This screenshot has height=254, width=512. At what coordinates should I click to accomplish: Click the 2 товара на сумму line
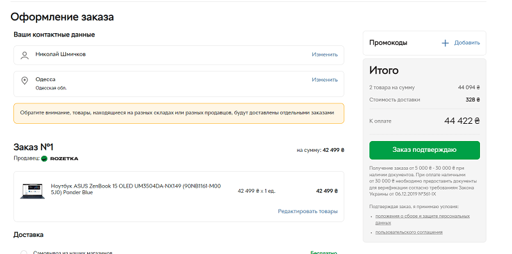[424, 87]
